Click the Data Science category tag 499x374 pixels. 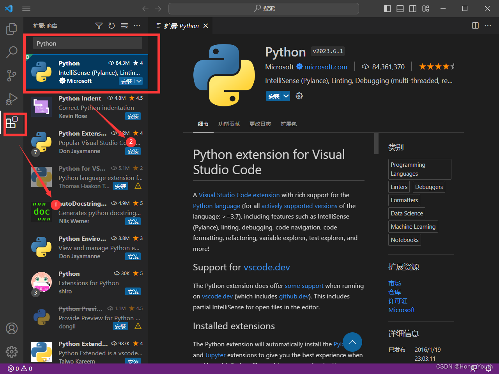[x=407, y=213]
